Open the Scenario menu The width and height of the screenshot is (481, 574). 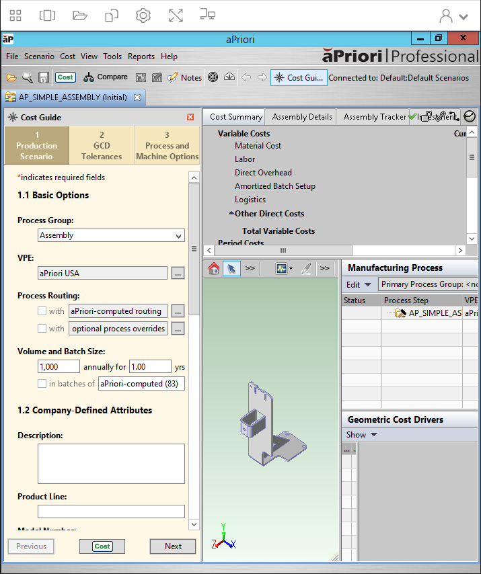pyautogui.click(x=39, y=56)
